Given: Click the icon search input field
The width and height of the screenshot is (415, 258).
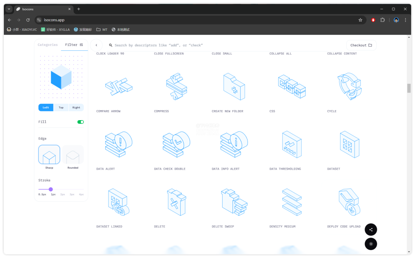Looking at the screenshot, I should coord(225,45).
